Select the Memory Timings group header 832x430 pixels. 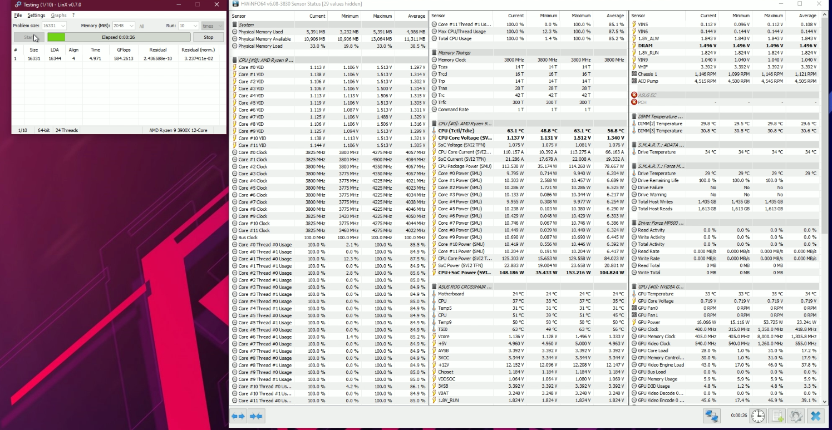529,53
